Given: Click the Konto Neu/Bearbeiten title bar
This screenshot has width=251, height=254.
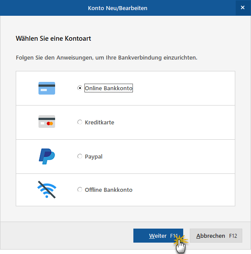Looking at the screenshot, I should (118, 8).
